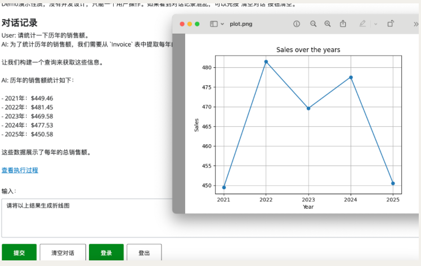Click the text 这些数据展示了每年的总销售额
Screen dimensions: 421x266
click(46, 152)
